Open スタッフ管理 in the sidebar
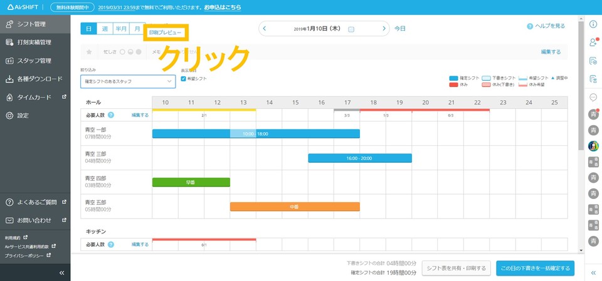Screen dimensions: 602x281 tap(35, 61)
